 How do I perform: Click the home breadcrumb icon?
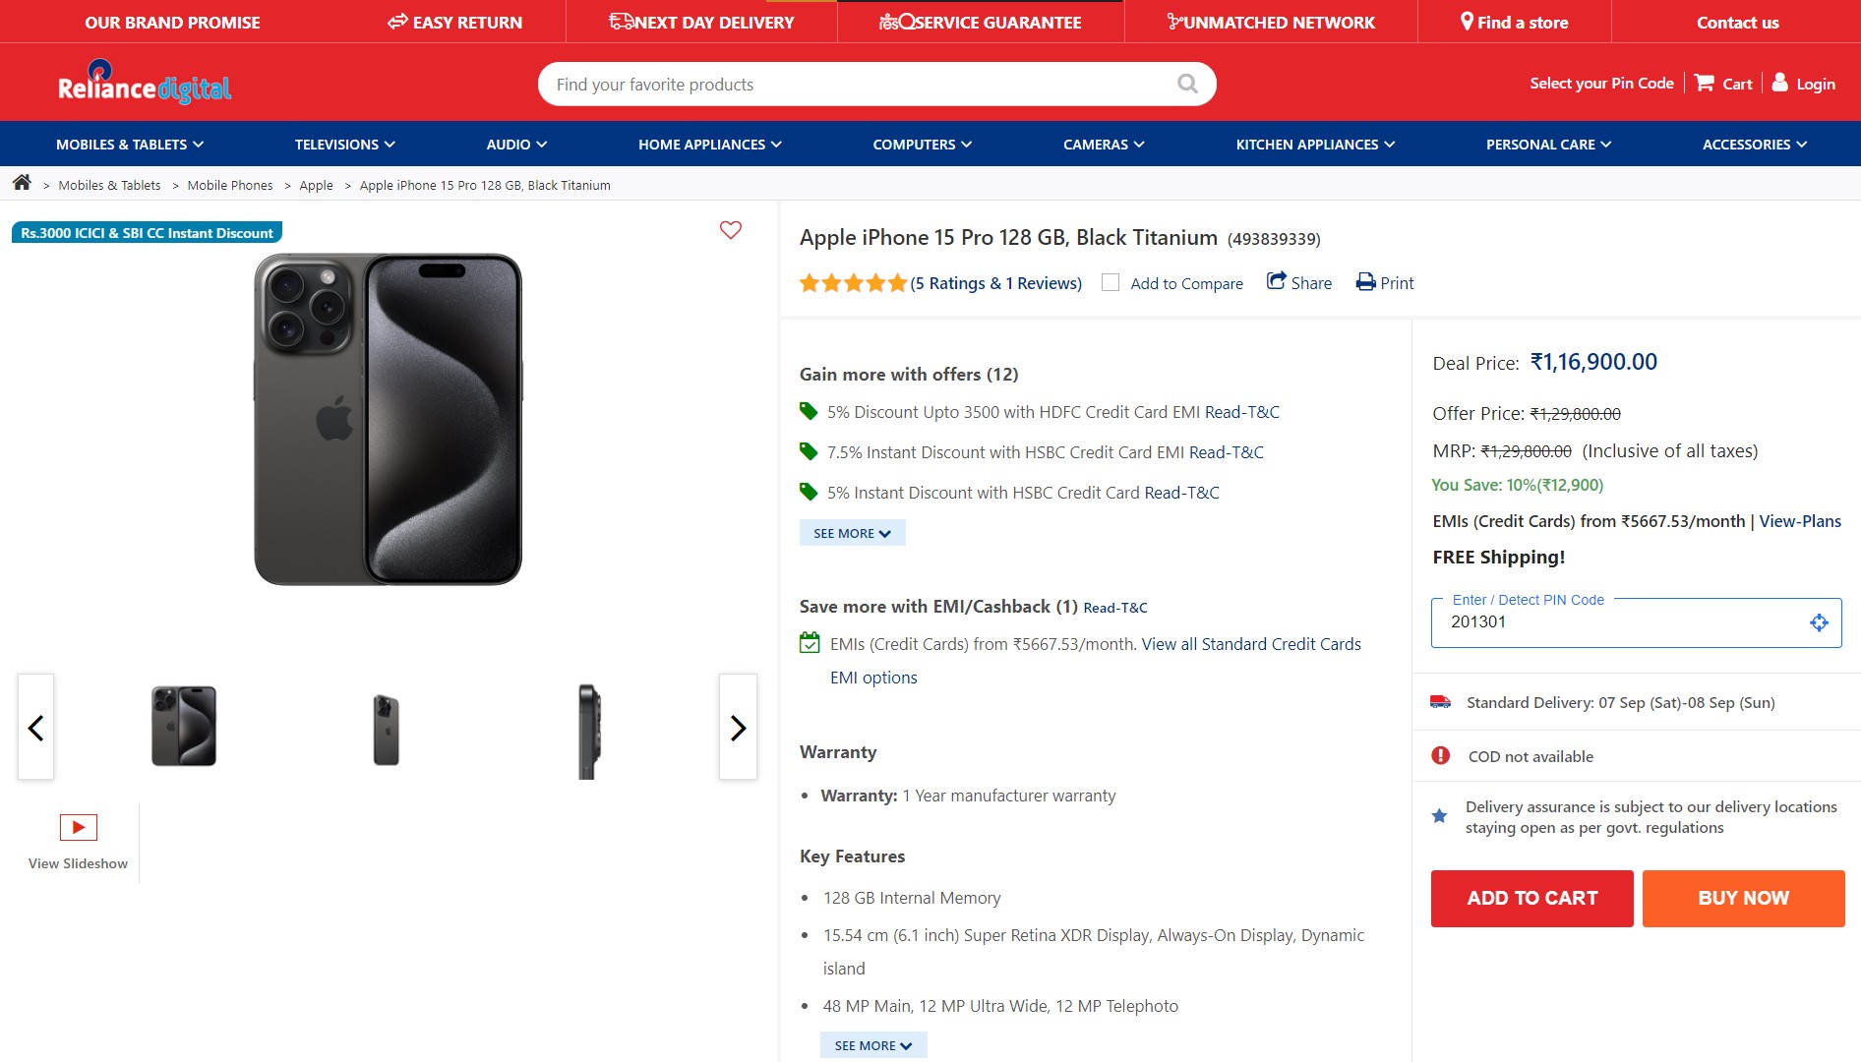pyautogui.click(x=22, y=183)
